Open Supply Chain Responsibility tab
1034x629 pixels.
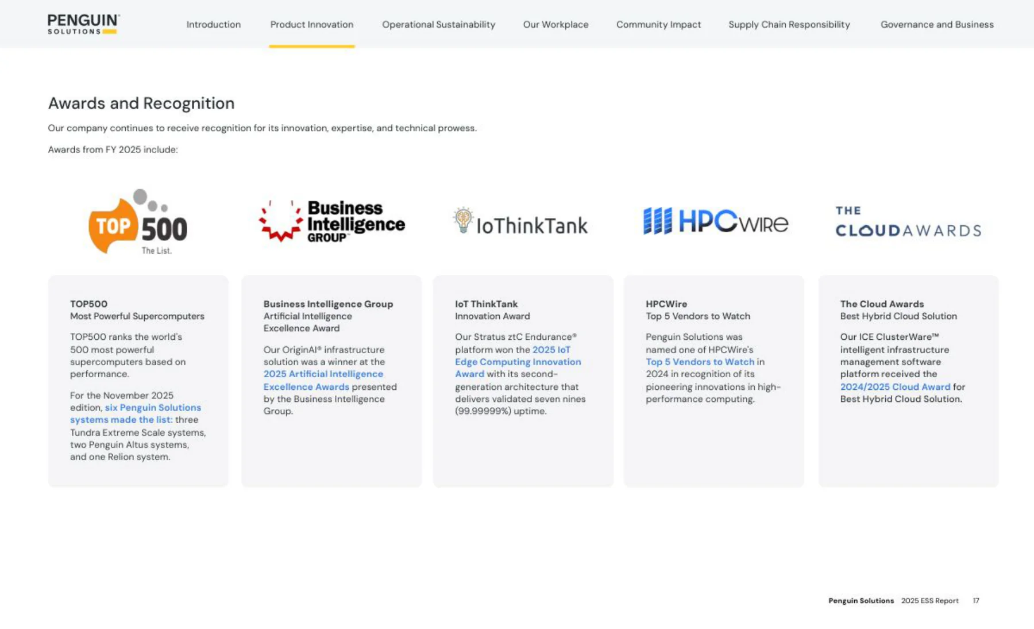pos(789,24)
